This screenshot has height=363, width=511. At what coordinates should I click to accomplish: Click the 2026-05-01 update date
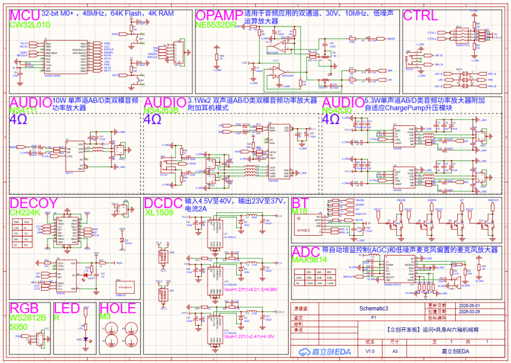[x=470, y=306]
